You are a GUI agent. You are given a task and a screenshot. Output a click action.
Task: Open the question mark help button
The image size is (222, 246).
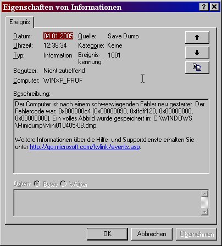[204, 7]
